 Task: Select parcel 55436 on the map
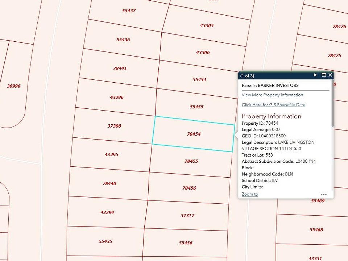coord(123,40)
